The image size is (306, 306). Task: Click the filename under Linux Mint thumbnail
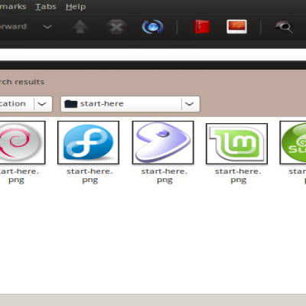238,176
